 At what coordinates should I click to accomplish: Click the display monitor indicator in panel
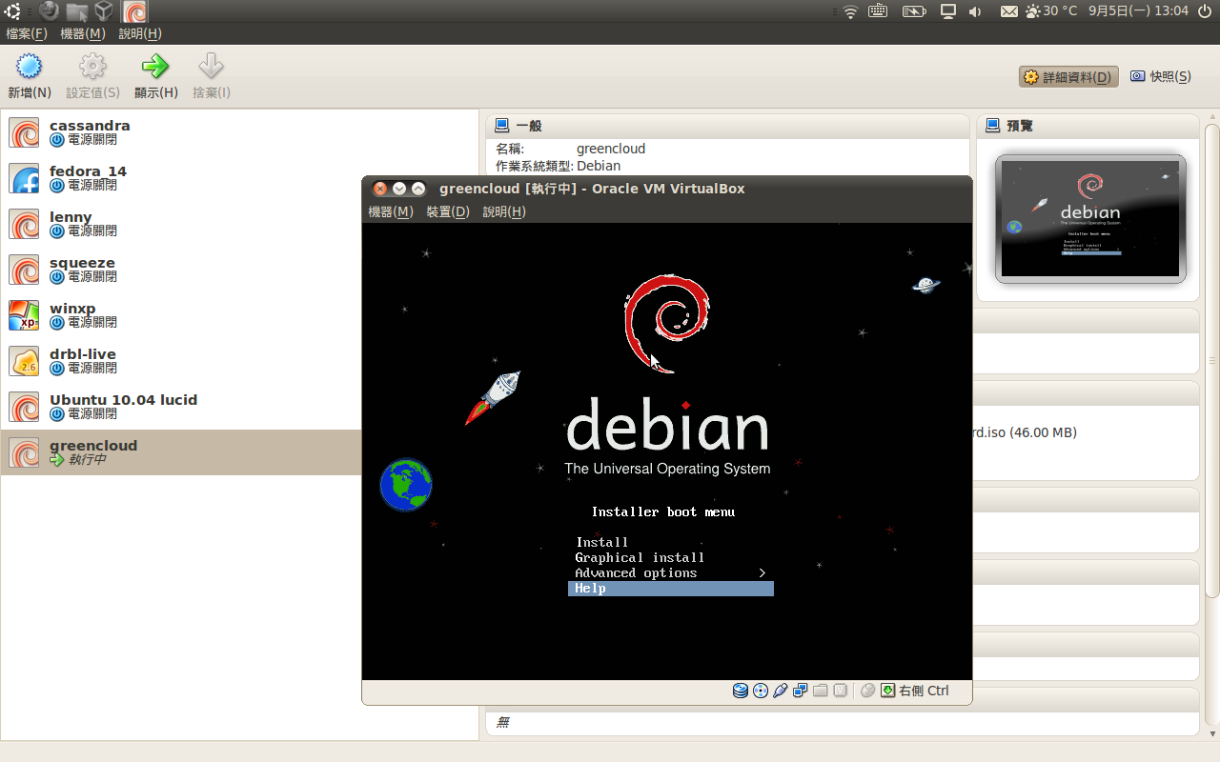point(948,11)
